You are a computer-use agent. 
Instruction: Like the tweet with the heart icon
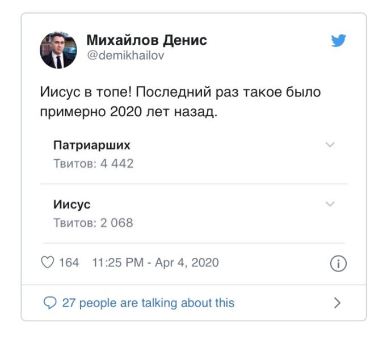pyautogui.click(x=48, y=263)
